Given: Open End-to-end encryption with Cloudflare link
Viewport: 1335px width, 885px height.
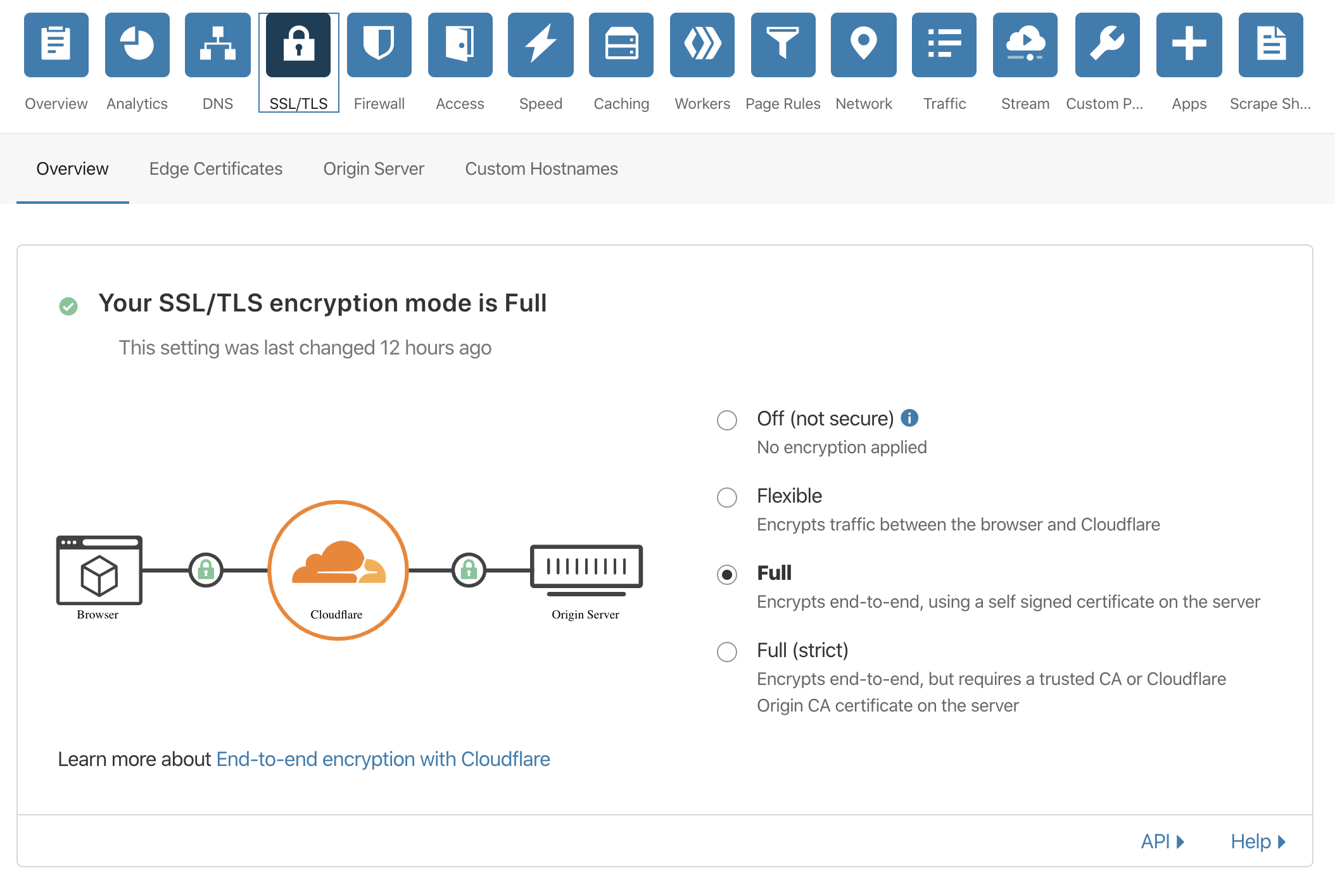Looking at the screenshot, I should (x=383, y=759).
